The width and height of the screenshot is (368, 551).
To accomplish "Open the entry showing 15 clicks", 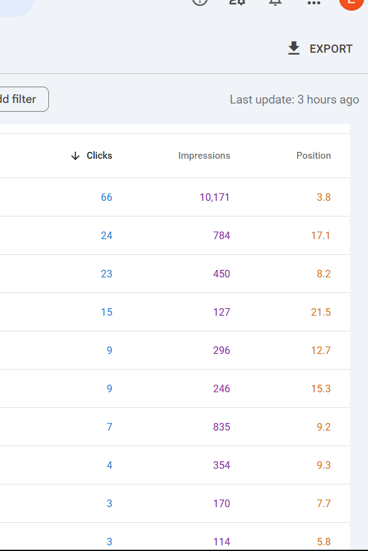I will coord(107,312).
